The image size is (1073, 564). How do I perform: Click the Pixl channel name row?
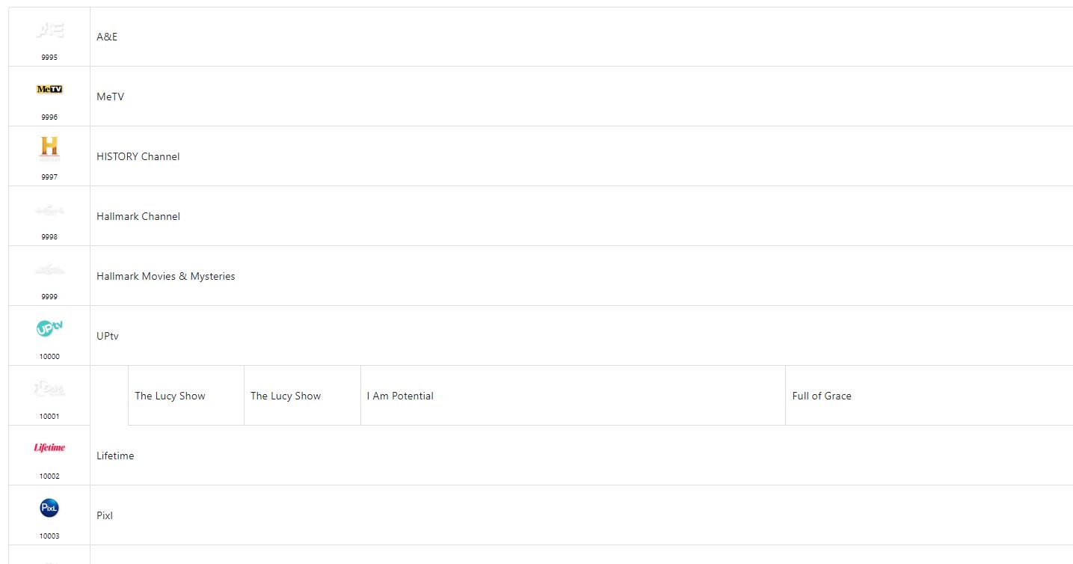click(x=105, y=515)
